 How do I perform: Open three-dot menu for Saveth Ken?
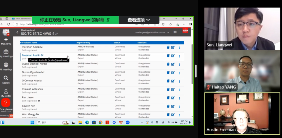pyautogui.click(x=180, y=106)
